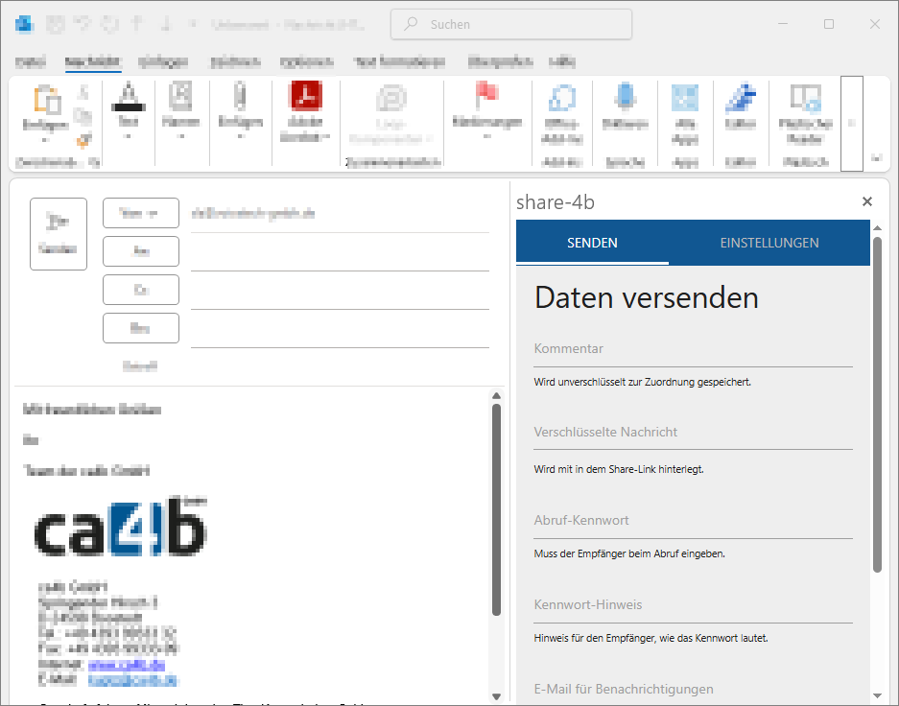
Task: Open the Immersive Reader icon
Action: pos(804,97)
